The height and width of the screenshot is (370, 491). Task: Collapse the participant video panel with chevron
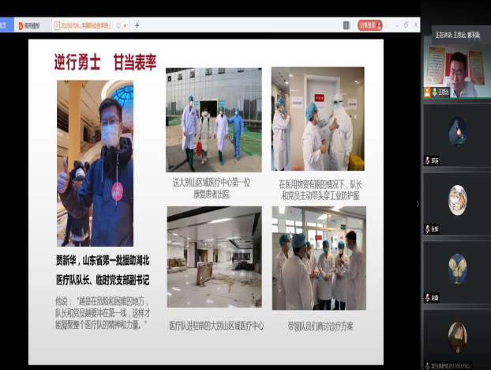click(418, 203)
